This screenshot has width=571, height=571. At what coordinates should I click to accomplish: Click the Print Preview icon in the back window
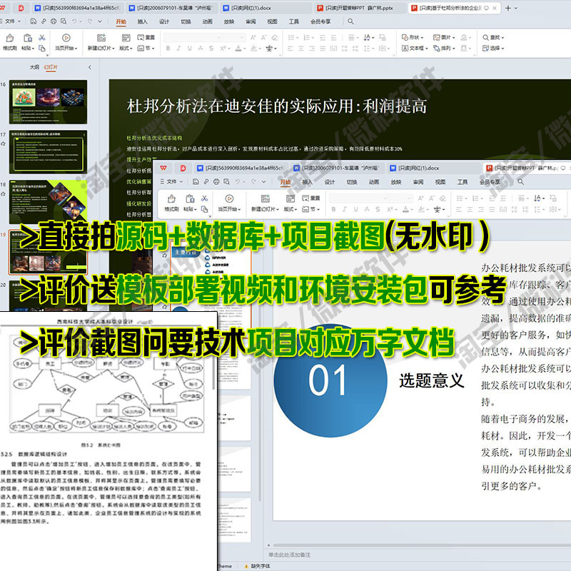pyautogui.click(x=64, y=21)
